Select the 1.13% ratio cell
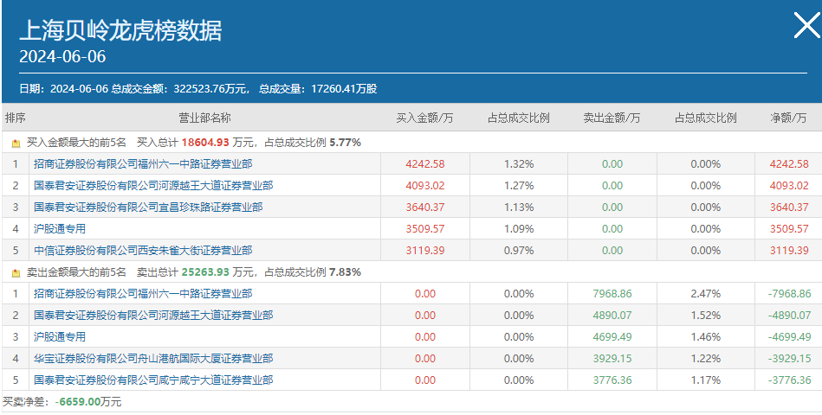Image resolution: width=822 pixels, height=415 pixels. pos(519,207)
